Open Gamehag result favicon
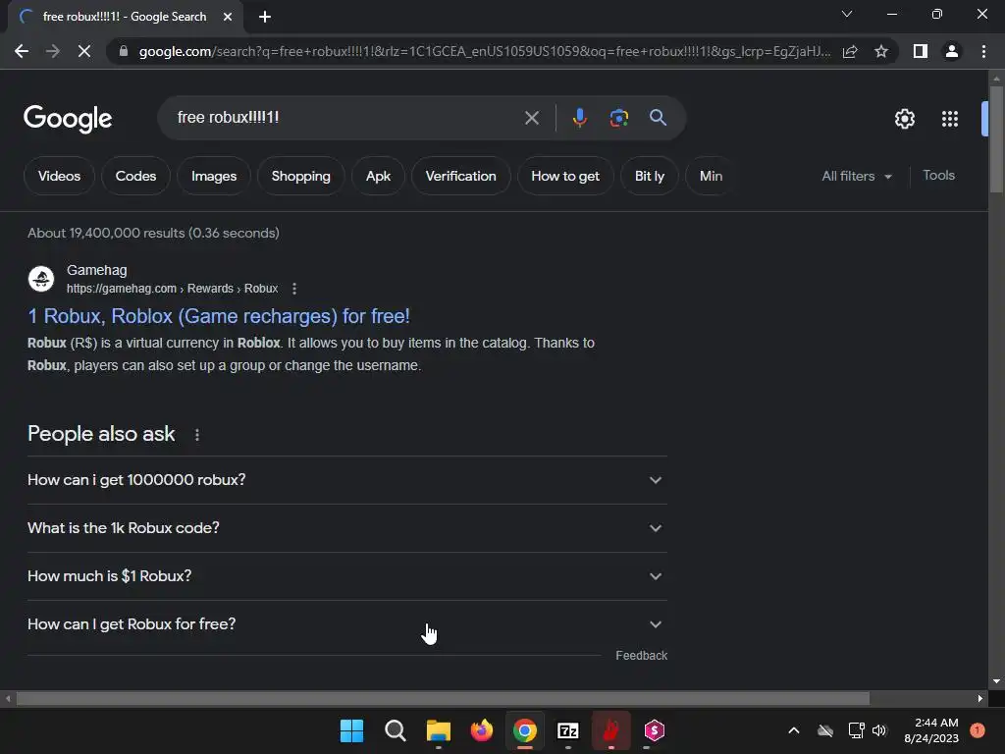Viewport: 1005px width, 754px height. pyautogui.click(x=41, y=279)
